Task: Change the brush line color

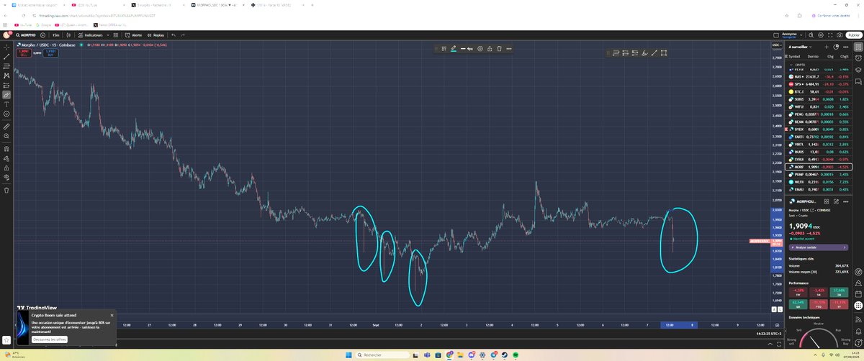Action: point(454,49)
